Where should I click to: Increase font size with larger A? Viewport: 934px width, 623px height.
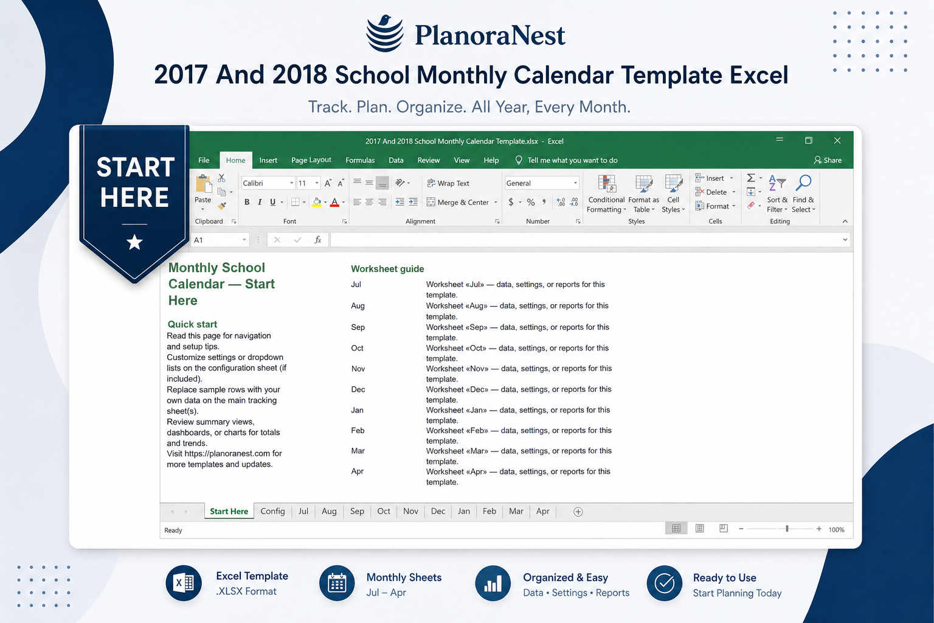[328, 183]
